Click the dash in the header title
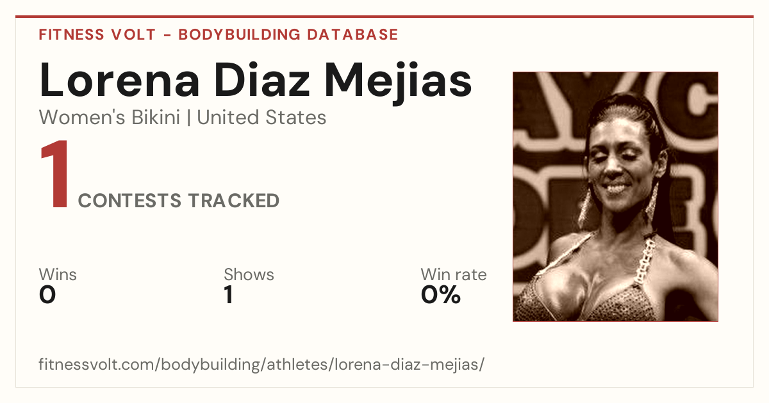 point(167,35)
